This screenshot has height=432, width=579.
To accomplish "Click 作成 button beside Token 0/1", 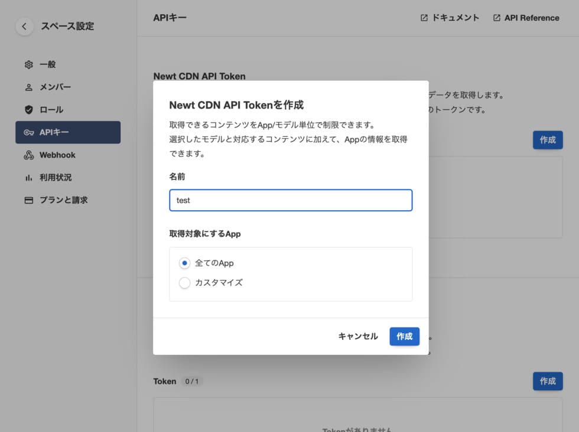I will point(548,381).
